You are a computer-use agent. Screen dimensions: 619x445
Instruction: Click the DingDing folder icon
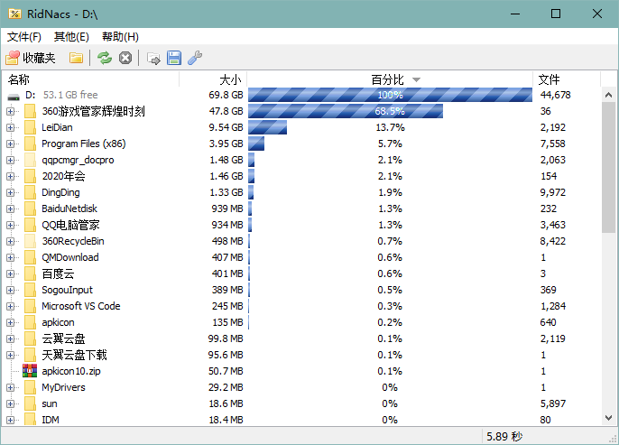point(30,192)
